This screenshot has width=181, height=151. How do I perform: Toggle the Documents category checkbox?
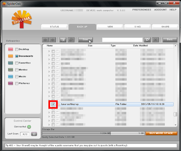coord(17,56)
